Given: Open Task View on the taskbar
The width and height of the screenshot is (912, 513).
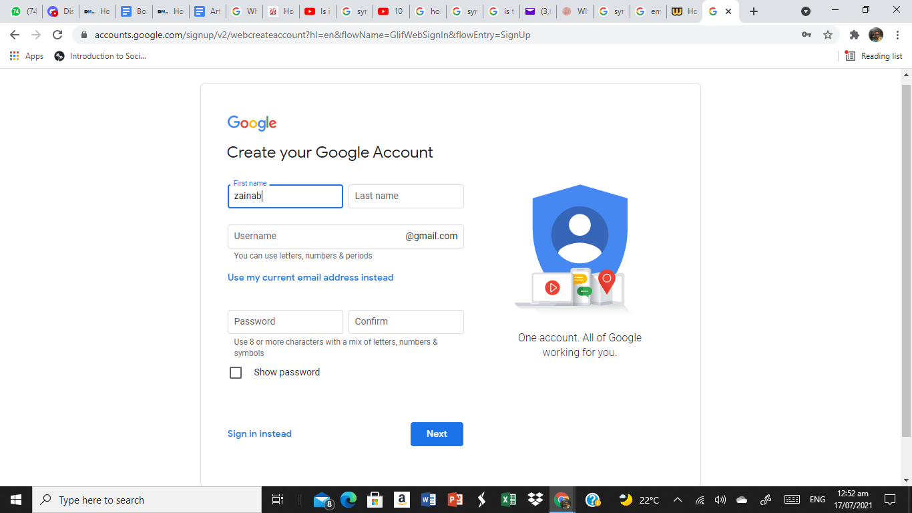Looking at the screenshot, I should (x=278, y=500).
